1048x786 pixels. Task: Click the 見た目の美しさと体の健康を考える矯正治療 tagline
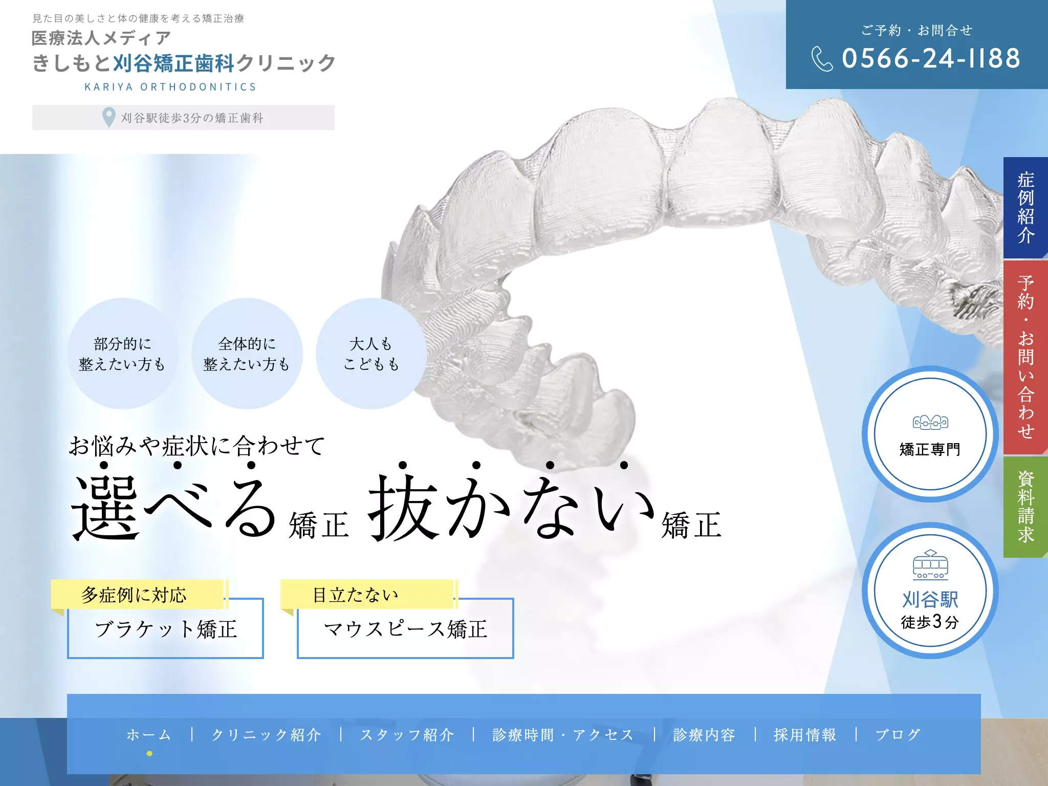(138, 18)
